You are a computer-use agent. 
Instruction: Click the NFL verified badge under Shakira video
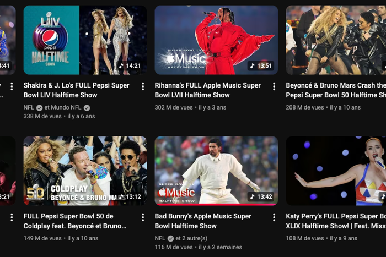pyautogui.click(x=39, y=108)
